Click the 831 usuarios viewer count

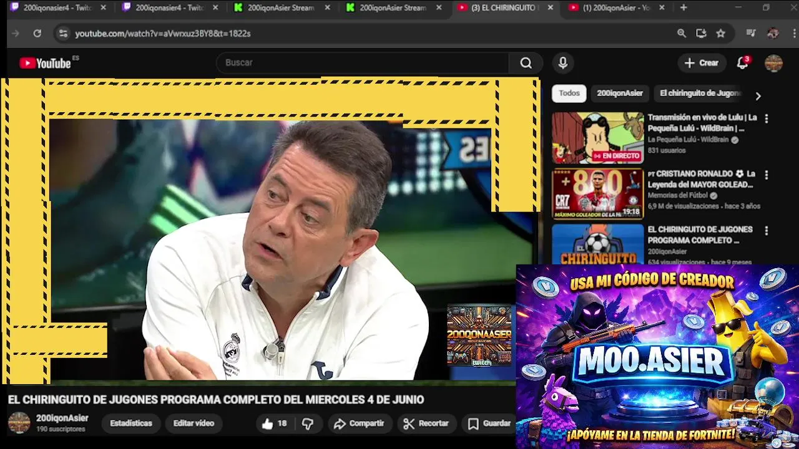[x=667, y=150]
